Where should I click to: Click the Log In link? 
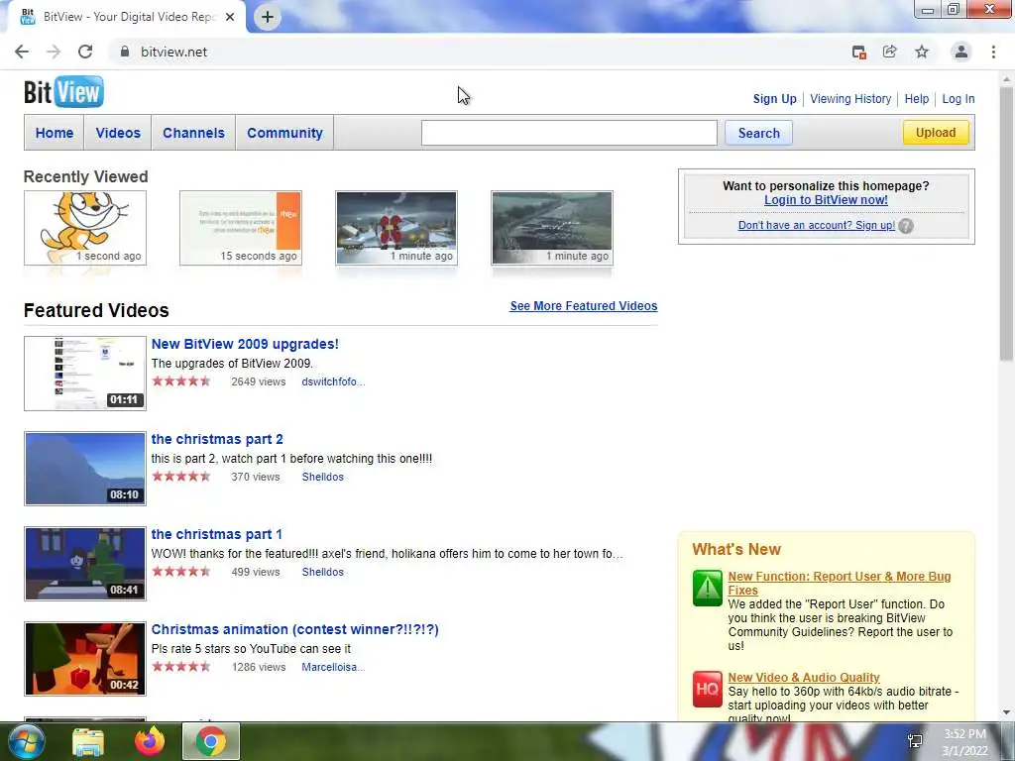pyautogui.click(x=959, y=99)
